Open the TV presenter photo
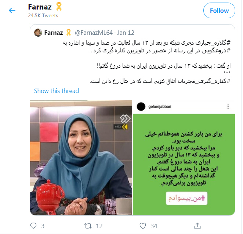 tap(81, 158)
